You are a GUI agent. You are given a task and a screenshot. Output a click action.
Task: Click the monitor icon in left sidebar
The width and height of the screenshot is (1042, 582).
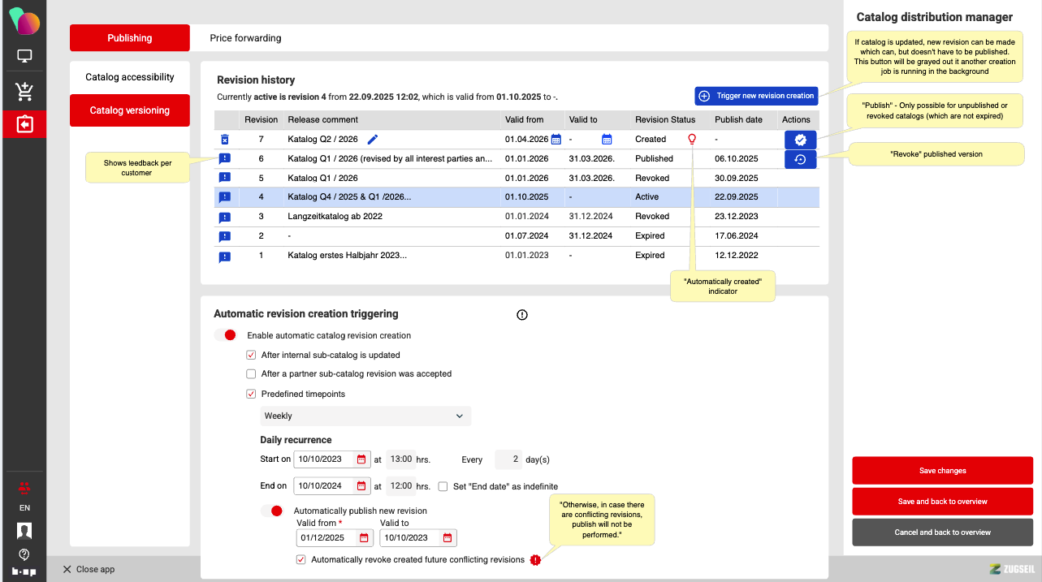(x=24, y=57)
